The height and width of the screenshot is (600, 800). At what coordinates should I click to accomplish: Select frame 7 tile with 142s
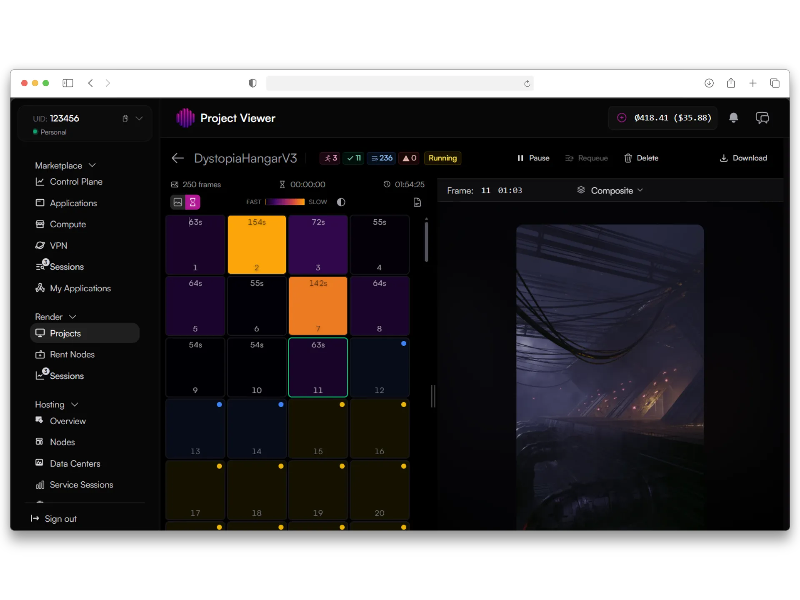318,306
